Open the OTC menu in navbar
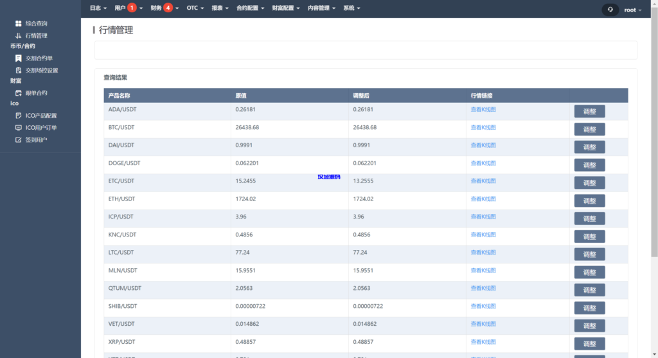Viewport: 658px width, 358px height. click(x=195, y=8)
